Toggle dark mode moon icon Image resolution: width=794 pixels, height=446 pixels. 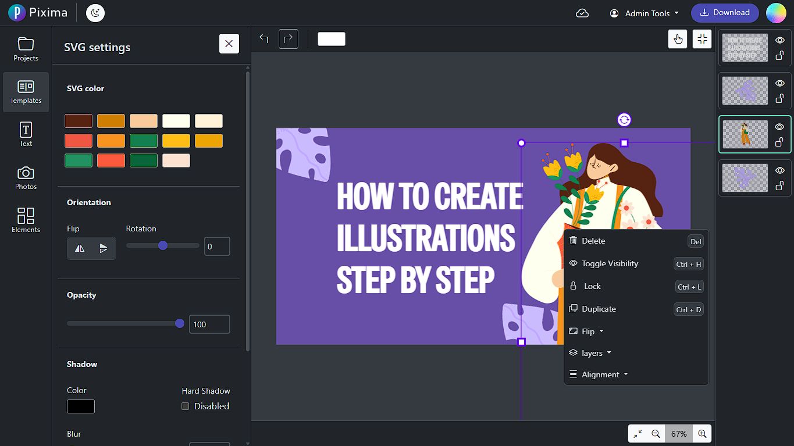click(x=95, y=13)
